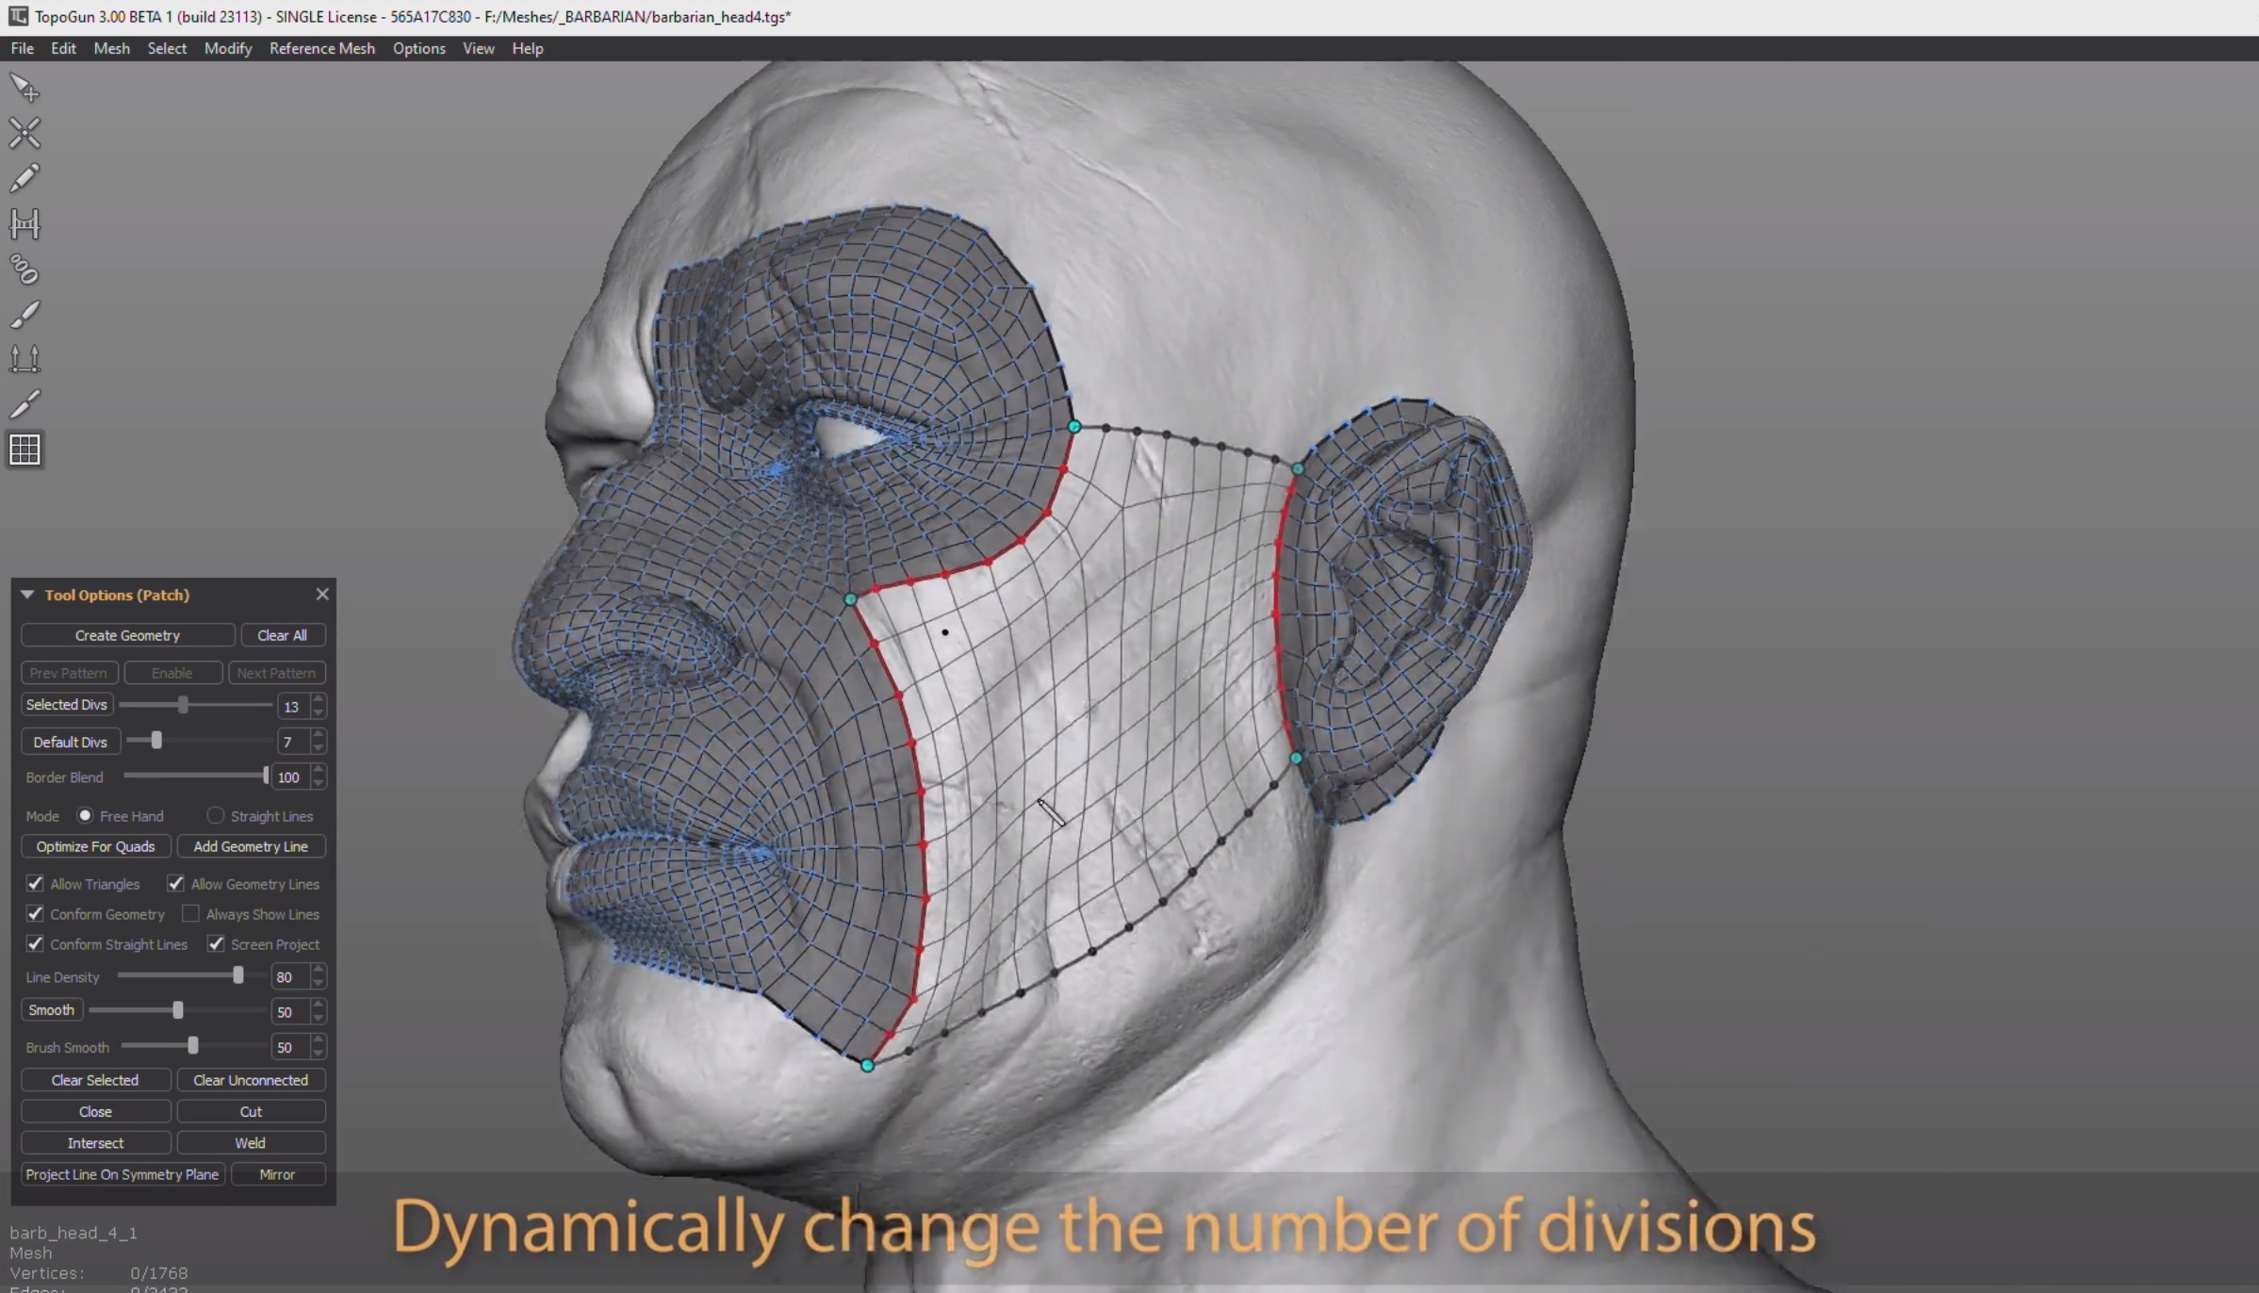Select the crossed-lines Slice tool
2259x1293 pixels.
25,133
